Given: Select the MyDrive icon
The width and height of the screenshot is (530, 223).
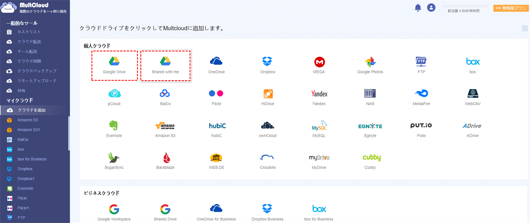Looking at the screenshot, I should coord(319,161).
